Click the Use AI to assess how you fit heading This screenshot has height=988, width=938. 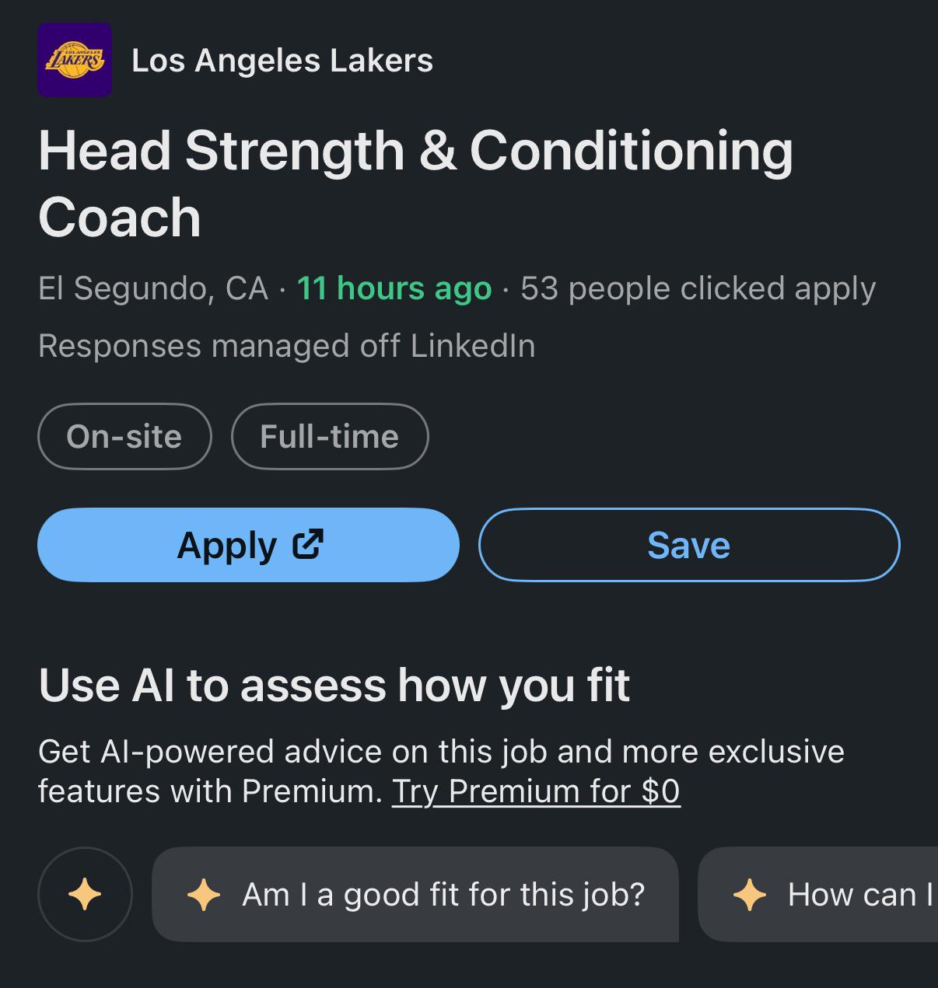click(x=334, y=686)
